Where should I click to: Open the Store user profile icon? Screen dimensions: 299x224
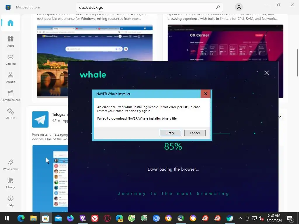point(239,7)
